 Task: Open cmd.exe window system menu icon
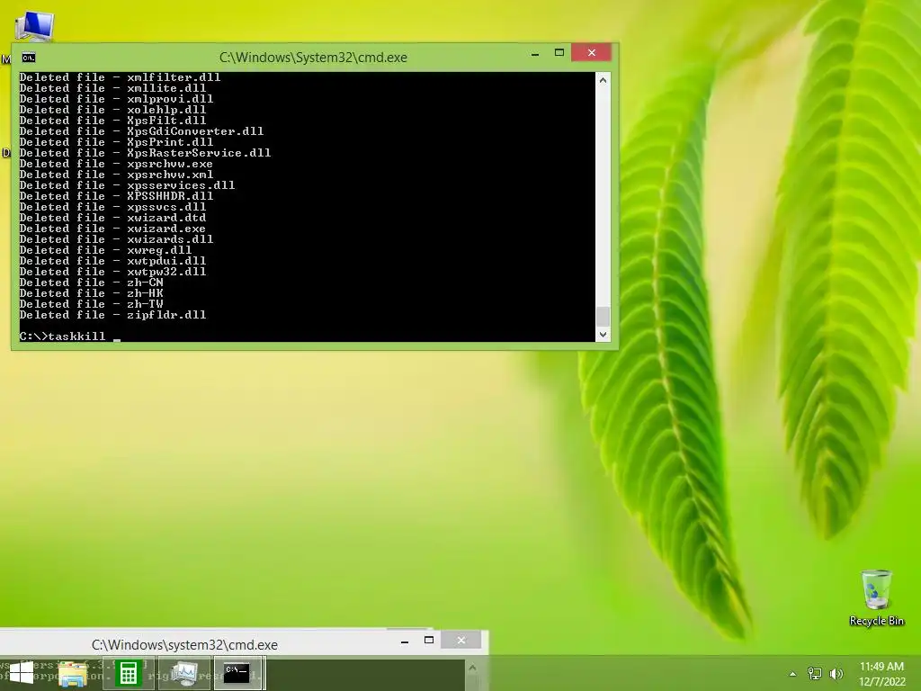(28, 57)
